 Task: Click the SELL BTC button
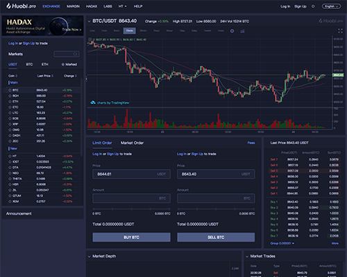click(x=216, y=238)
